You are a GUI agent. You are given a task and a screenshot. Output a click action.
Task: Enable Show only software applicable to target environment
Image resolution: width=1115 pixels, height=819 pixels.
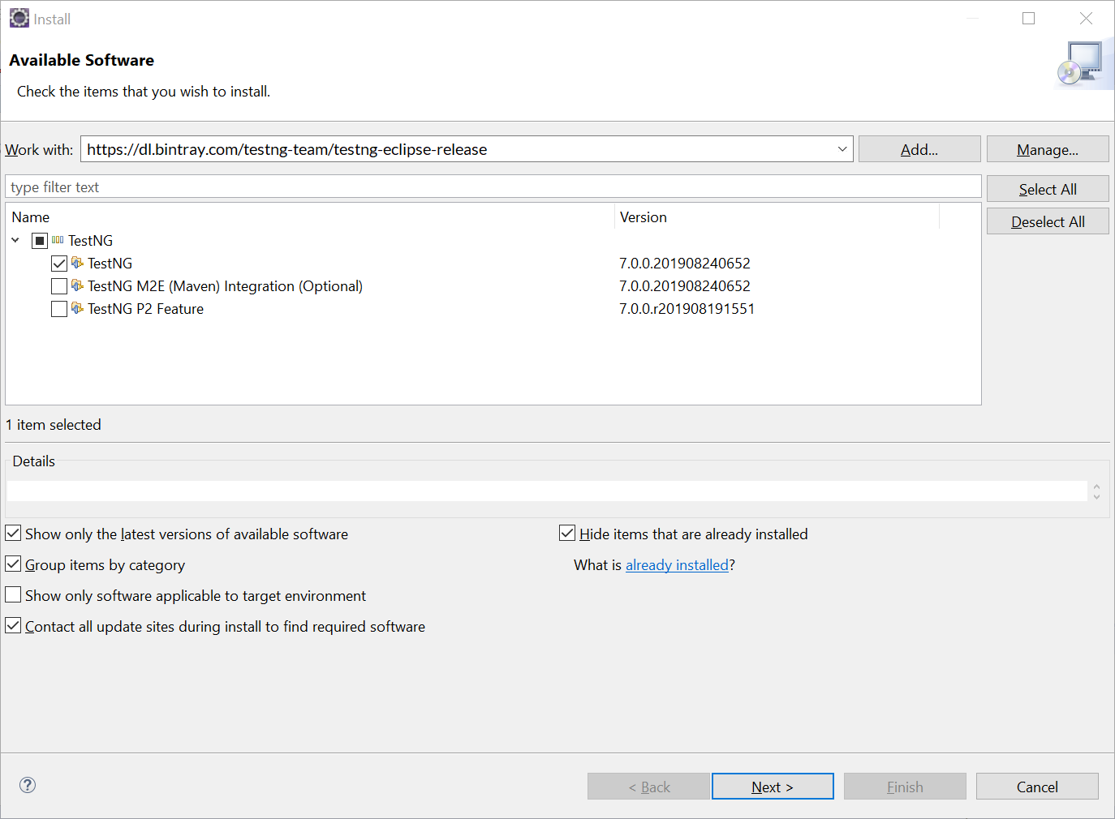click(x=12, y=594)
